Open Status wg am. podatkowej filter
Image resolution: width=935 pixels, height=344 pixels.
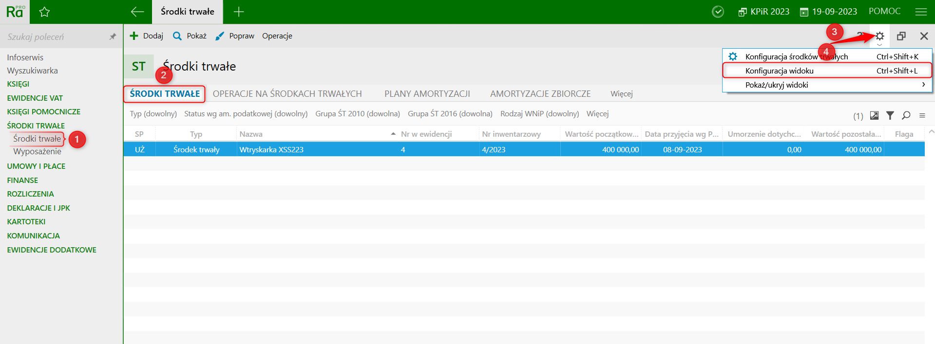(246, 114)
